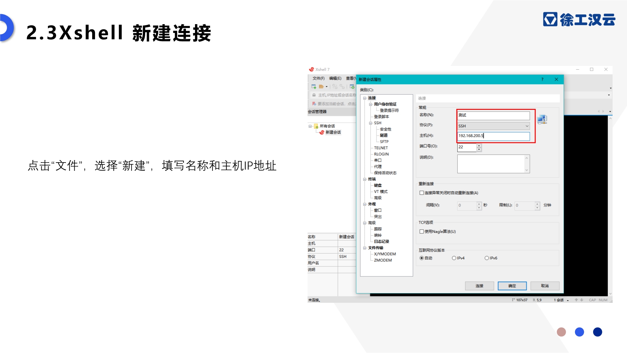Enable the 使用Nagle算法 checkbox
The height and width of the screenshot is (353, 627).
tap(422, 232)
